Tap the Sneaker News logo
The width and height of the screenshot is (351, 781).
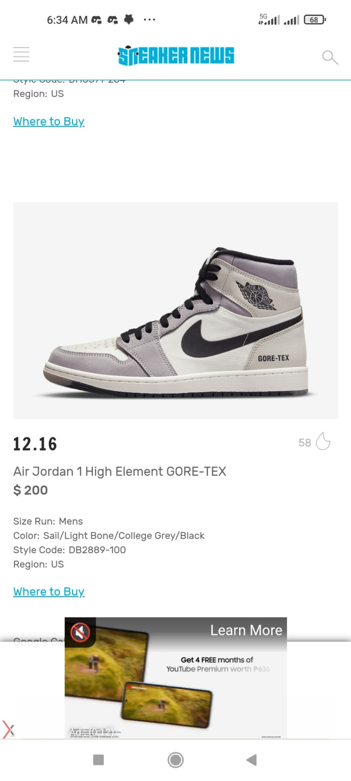[176, 56]
